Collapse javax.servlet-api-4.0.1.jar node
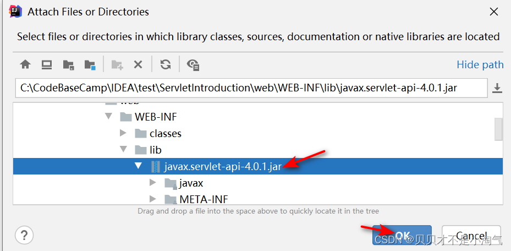Screen dimensions: 511x251 138,166
